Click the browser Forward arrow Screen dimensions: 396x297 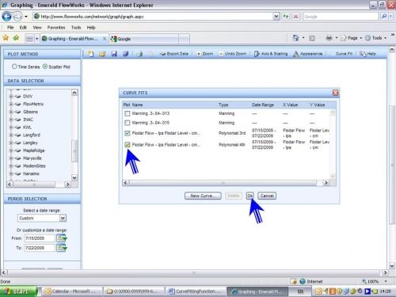[x=17, y=17]
